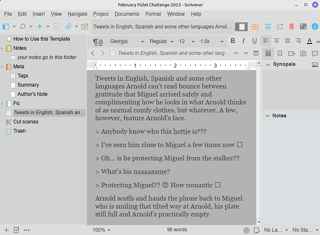Viewport: 320px width, 235px height.
Task: Toggle bold formatting
Action: pyautogui.click(x=233, y=41)
